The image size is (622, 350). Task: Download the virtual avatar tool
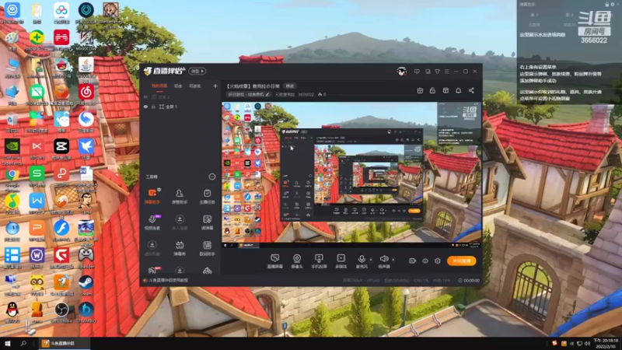tap(152, 248)
